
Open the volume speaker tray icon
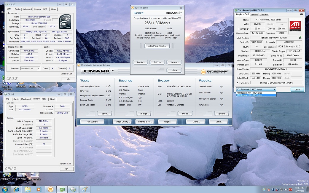[286, 190]
